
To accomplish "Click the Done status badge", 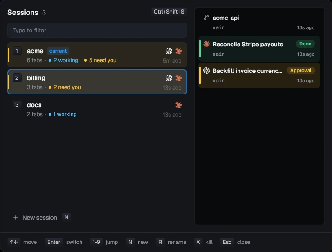I will (305, 44).
